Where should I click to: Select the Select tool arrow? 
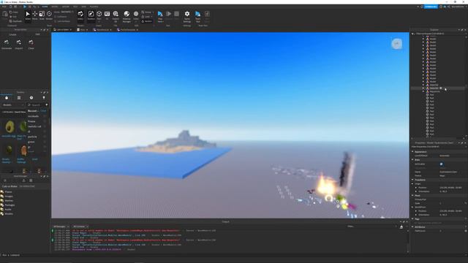[28, 15]
